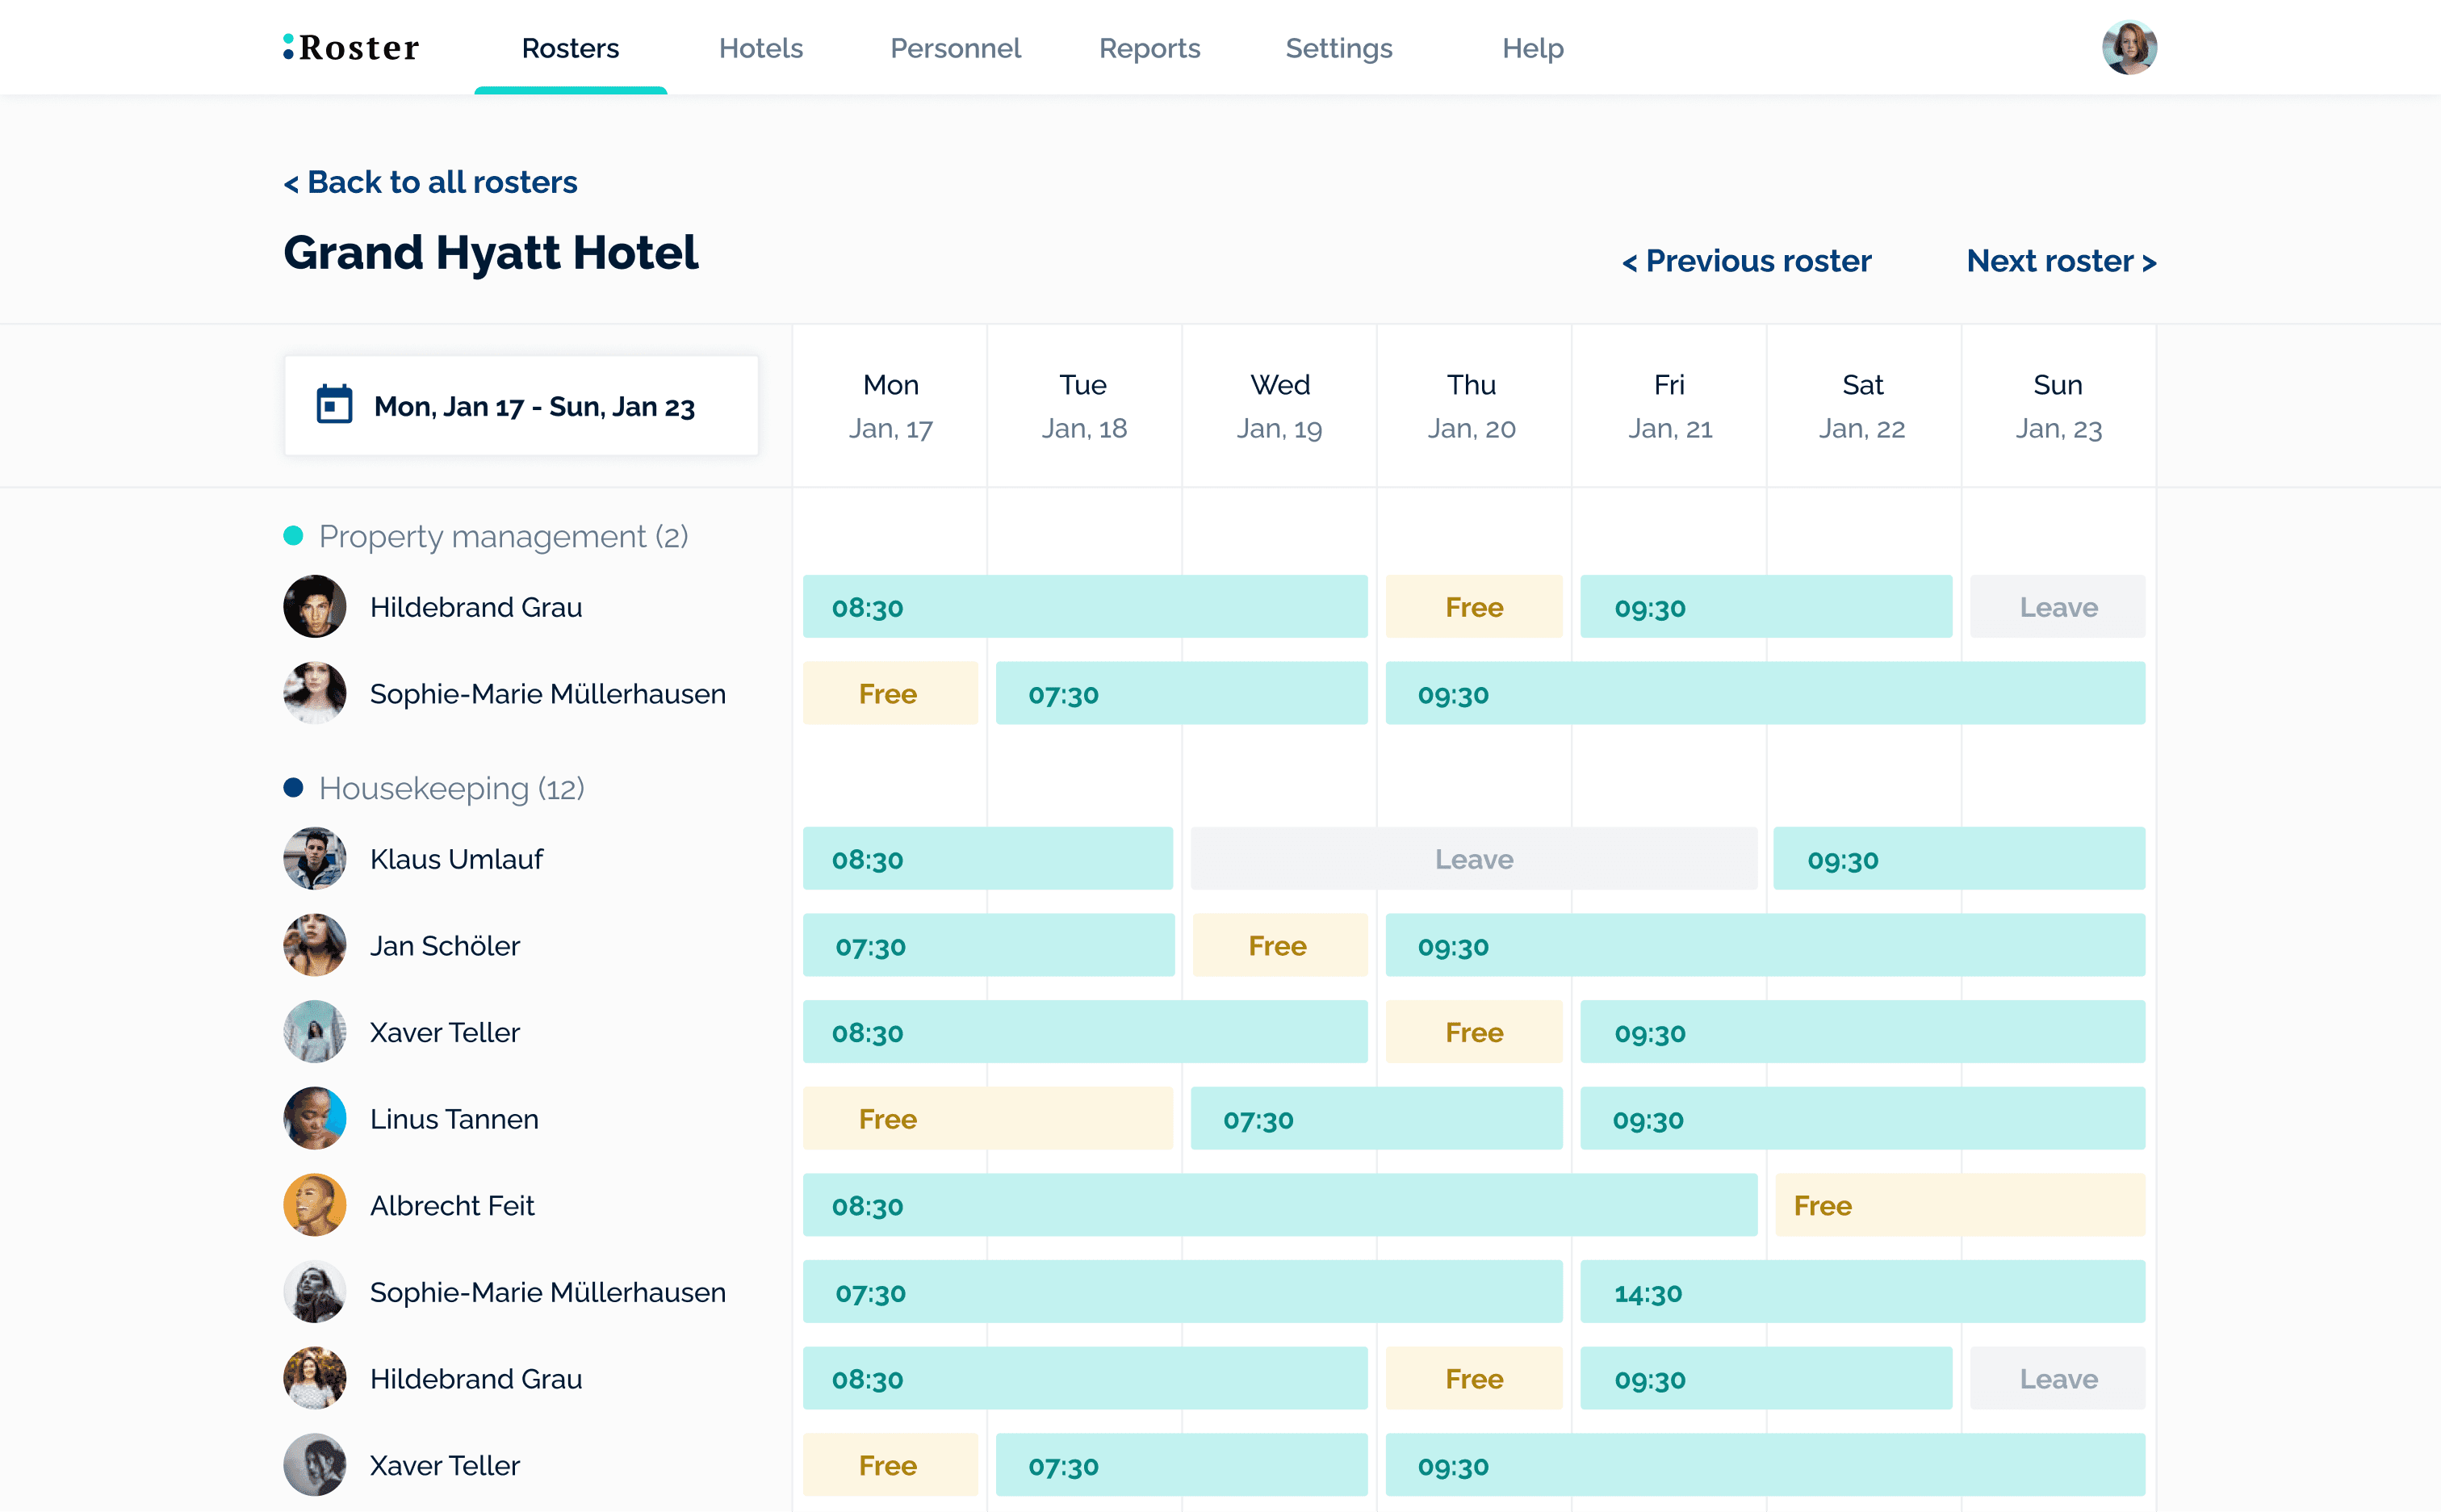Navigate to the Previous roster
2441x1512 pixels.
click(x=1746, y=261)
